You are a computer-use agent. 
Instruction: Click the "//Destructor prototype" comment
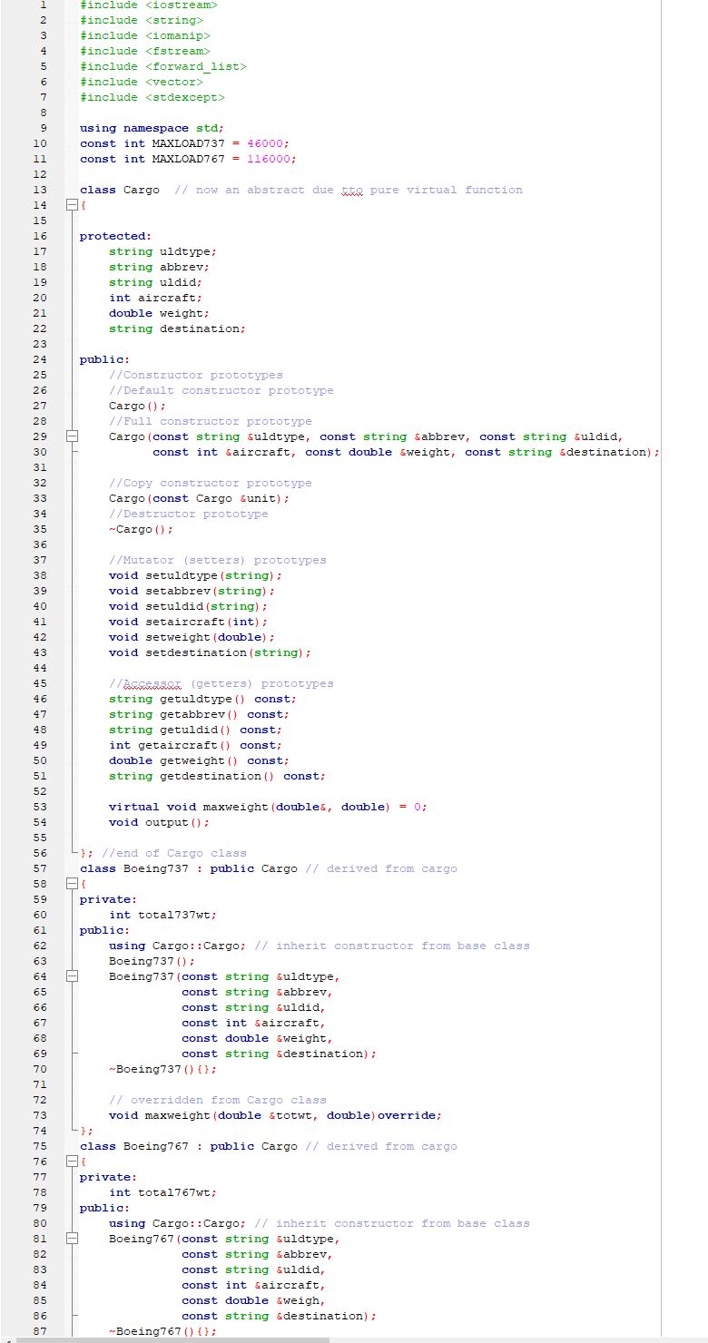pos(189,514)
